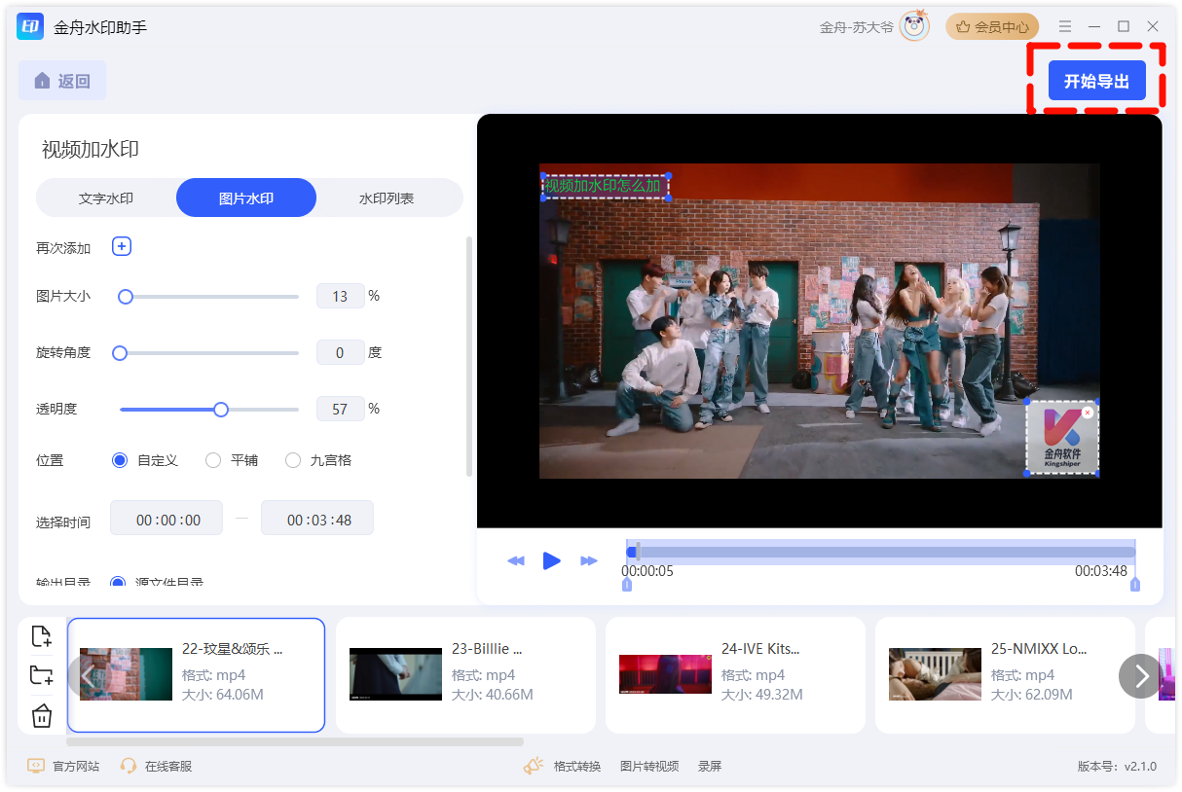Click the panda user avatar

click(914, 26)
